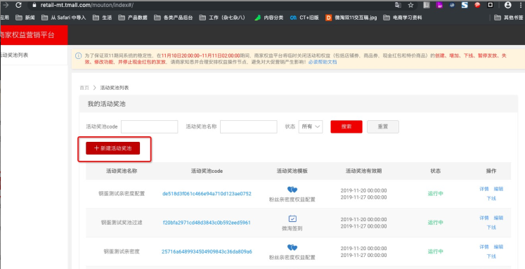The image size is (525, 269).
Task: Click the 活动奖池code input field
Action: [x=149, y=127]
